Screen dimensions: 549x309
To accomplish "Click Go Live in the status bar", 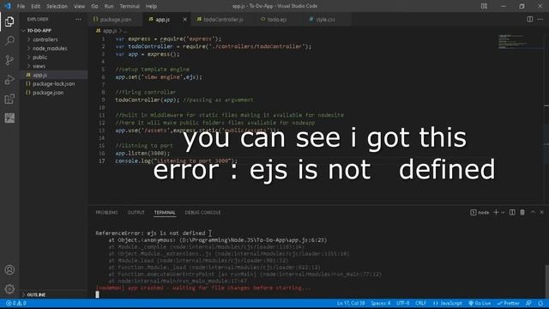I will (x=480, y=303).
